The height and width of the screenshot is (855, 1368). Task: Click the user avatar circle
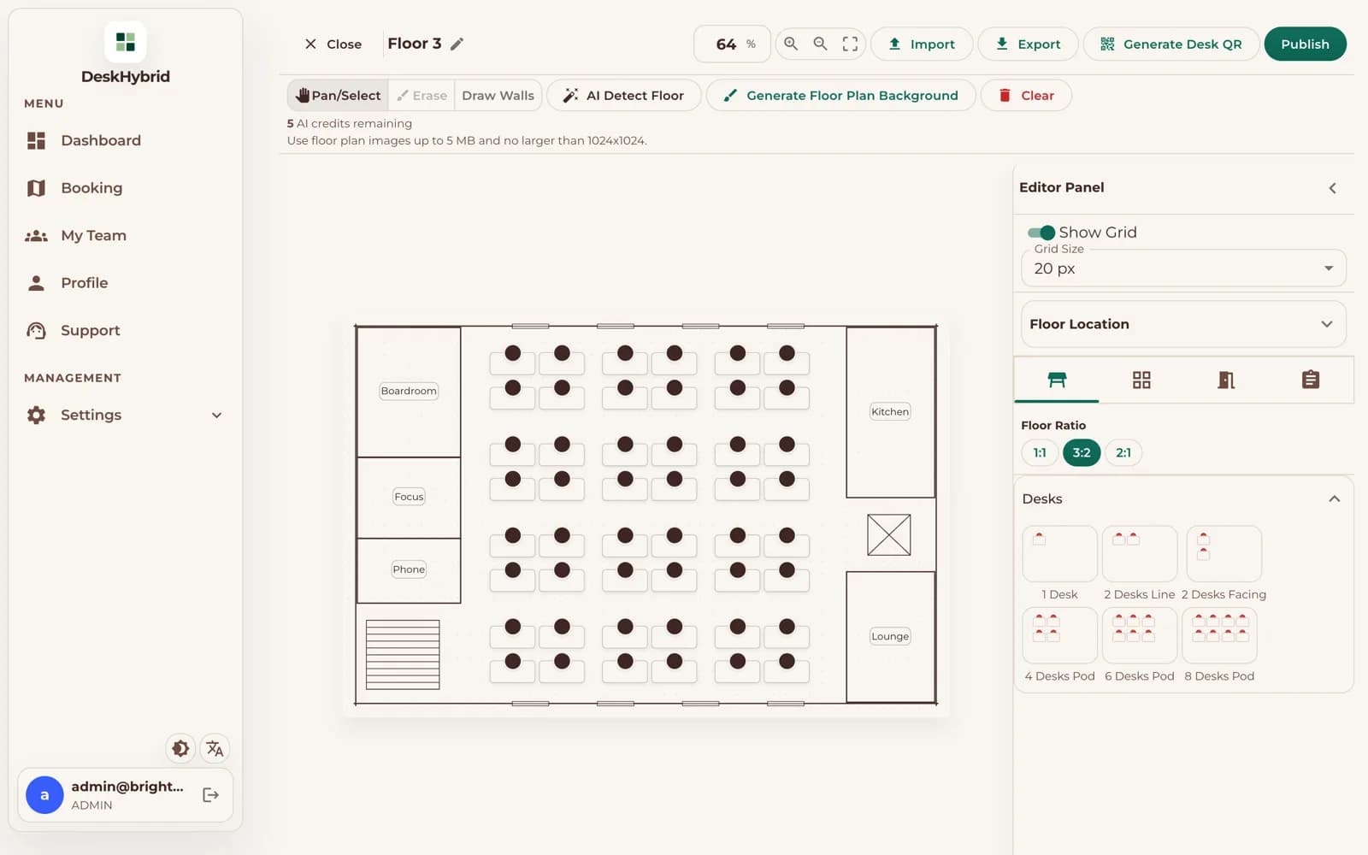(44, 795)
